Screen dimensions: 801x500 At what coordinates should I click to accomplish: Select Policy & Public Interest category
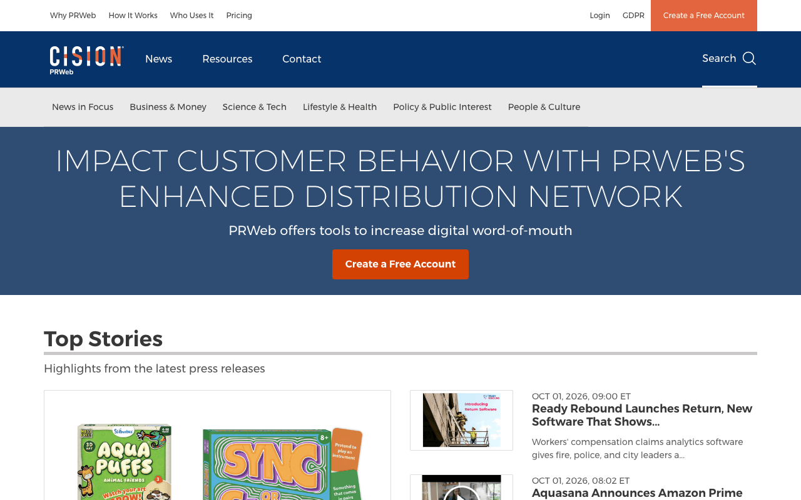pyautogui.click(x=442, y=107)
